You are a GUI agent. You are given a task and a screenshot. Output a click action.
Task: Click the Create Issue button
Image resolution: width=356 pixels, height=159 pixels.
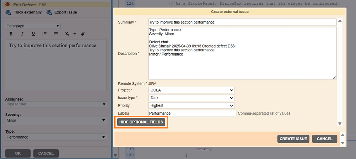tap(293, 139)
